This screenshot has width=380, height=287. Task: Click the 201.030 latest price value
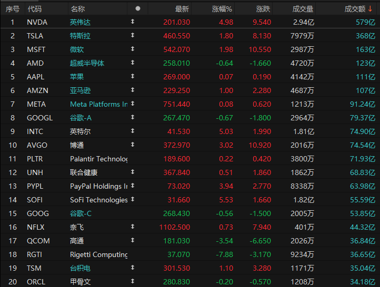[176, 22]
